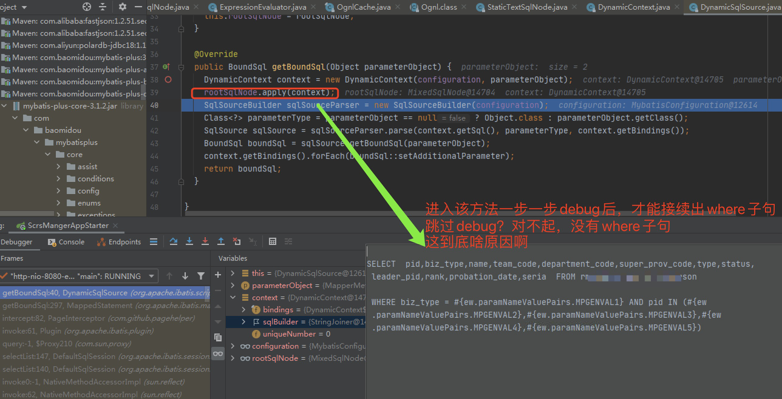Open the project menu at top left
The width and height of the screenshot is (782, 399).
[x=13, y=8]
